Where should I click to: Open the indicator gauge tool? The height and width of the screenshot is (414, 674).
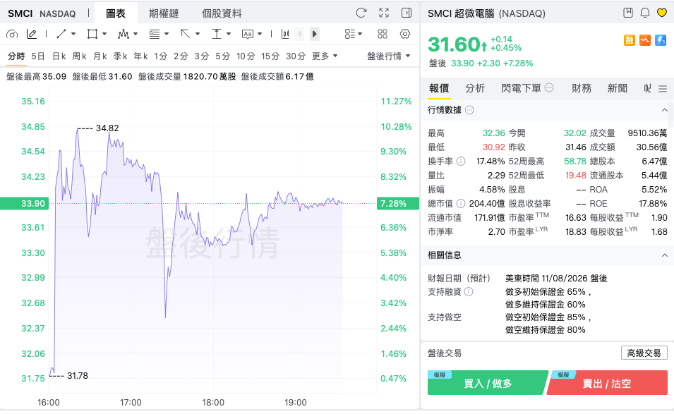tap(12, 34)
